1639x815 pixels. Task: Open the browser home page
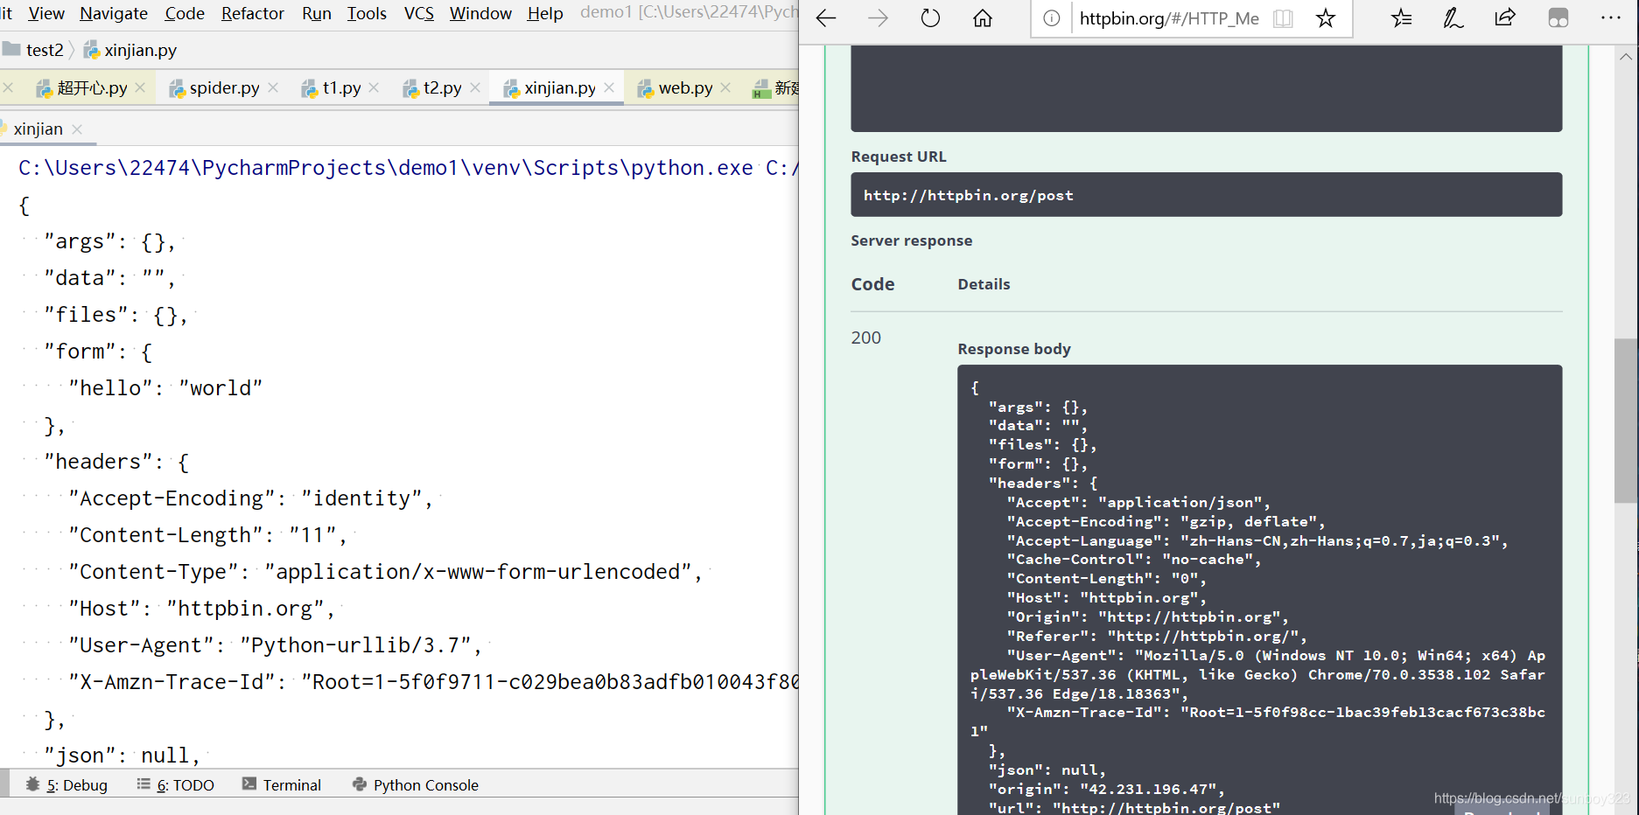point(983,18)
